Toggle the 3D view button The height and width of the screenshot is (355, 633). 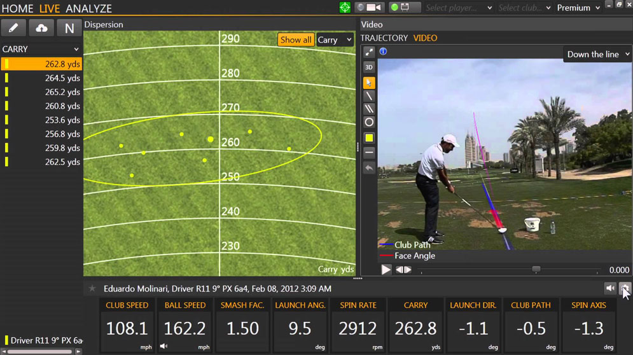[x=369, y=67]
